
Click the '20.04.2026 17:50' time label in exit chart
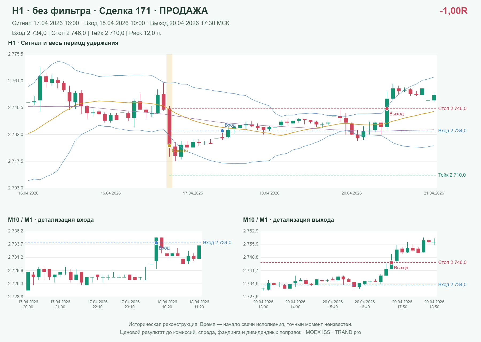(x=402, y=304)
